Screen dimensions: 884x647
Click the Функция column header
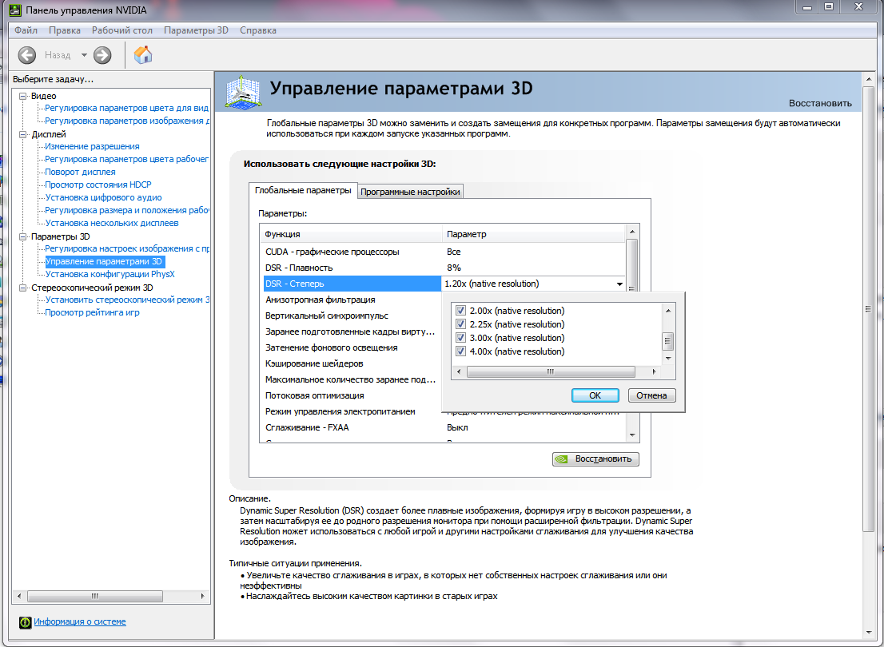click(x=351, y=234)
